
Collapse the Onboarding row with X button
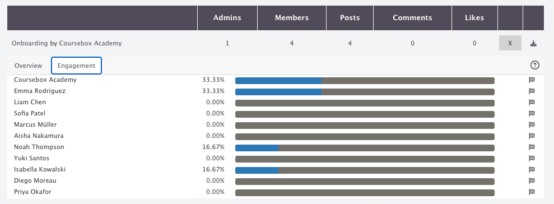510,43
